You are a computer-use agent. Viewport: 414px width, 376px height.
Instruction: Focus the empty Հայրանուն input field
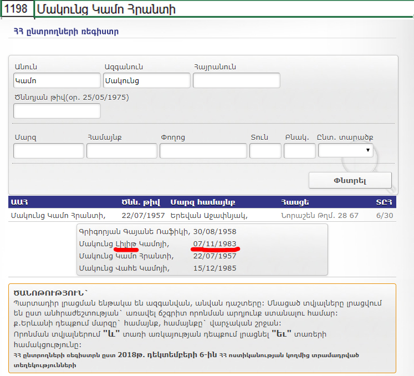(236, 81)
